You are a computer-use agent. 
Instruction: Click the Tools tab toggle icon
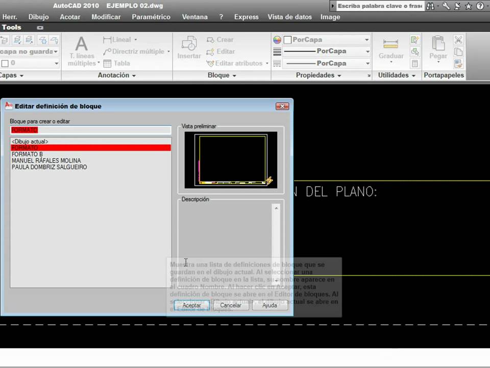(40, 28)
